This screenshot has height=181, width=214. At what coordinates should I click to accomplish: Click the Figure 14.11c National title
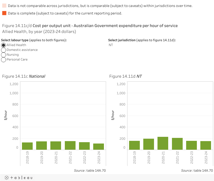coord(24,76)
